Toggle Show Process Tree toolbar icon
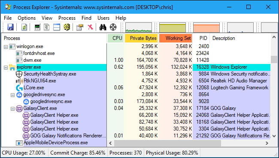Viewport: 279px width, 158px height. 47,27
